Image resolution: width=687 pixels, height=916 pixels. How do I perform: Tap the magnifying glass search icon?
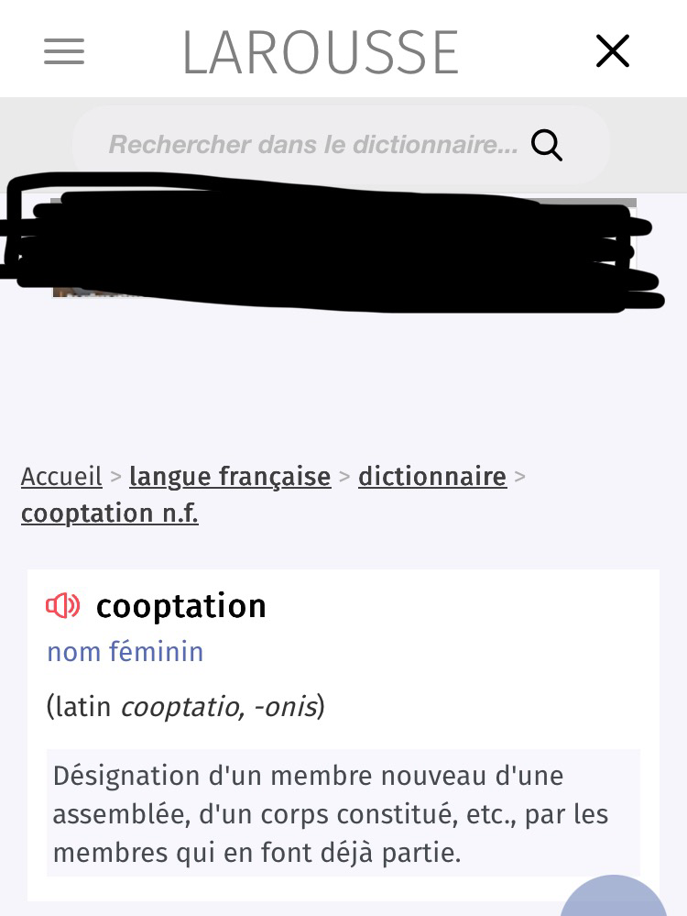[546, 145]
